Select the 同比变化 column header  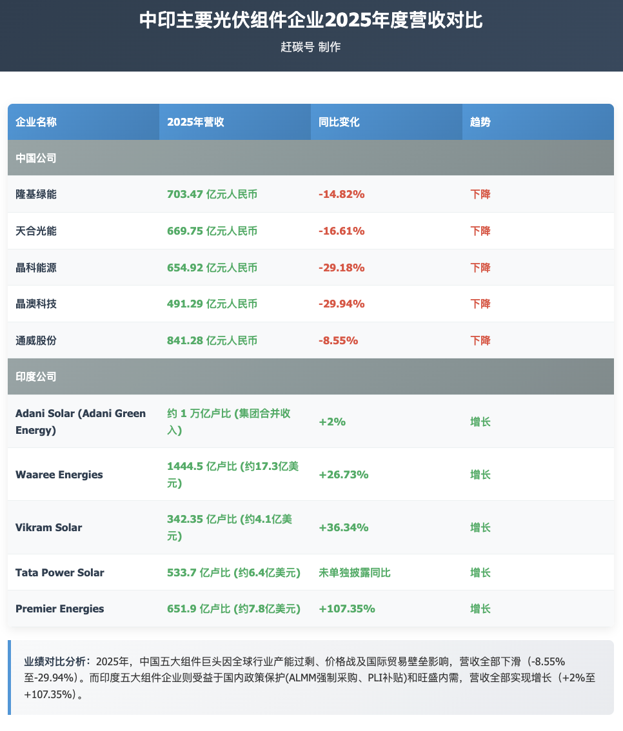(386, 122)
